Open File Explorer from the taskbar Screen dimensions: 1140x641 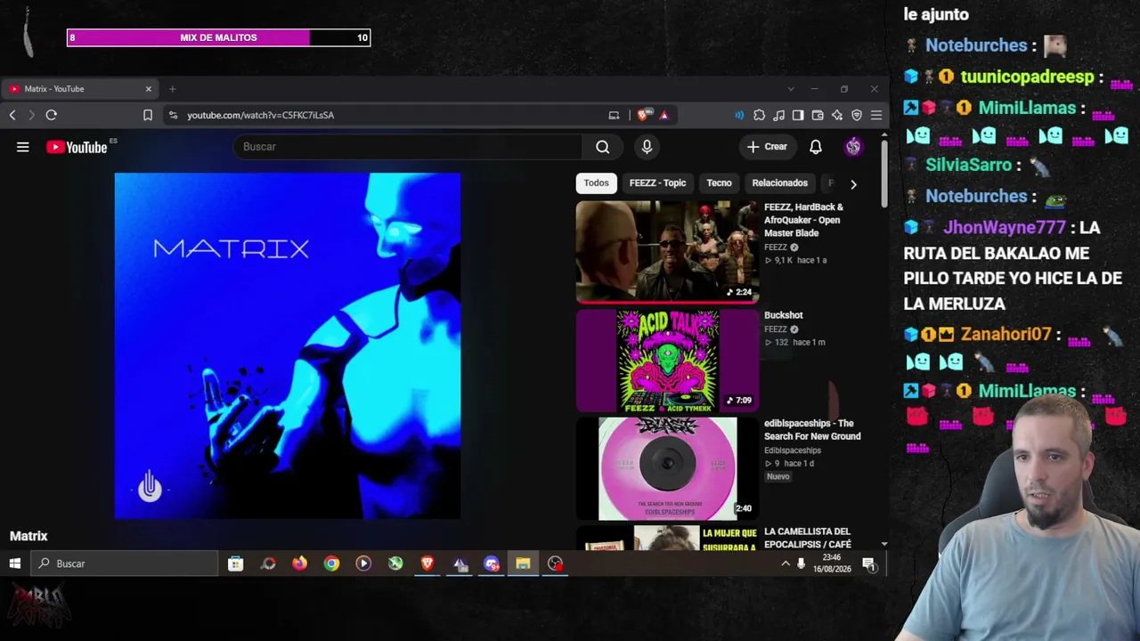(523, 564)
